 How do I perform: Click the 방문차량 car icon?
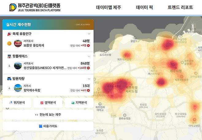pos(9,79)
